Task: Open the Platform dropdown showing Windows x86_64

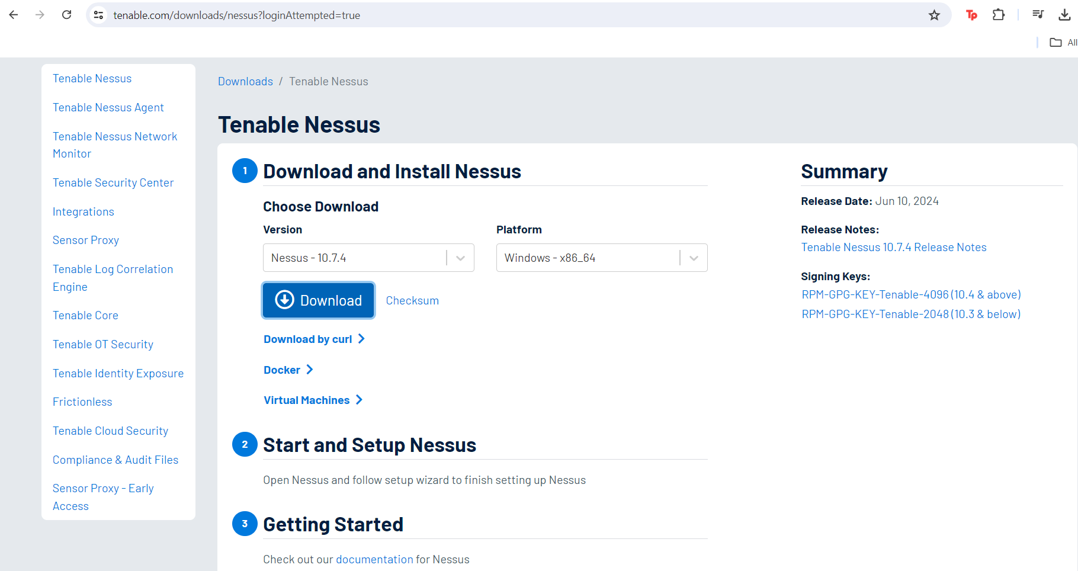Action: pos(602,258)
